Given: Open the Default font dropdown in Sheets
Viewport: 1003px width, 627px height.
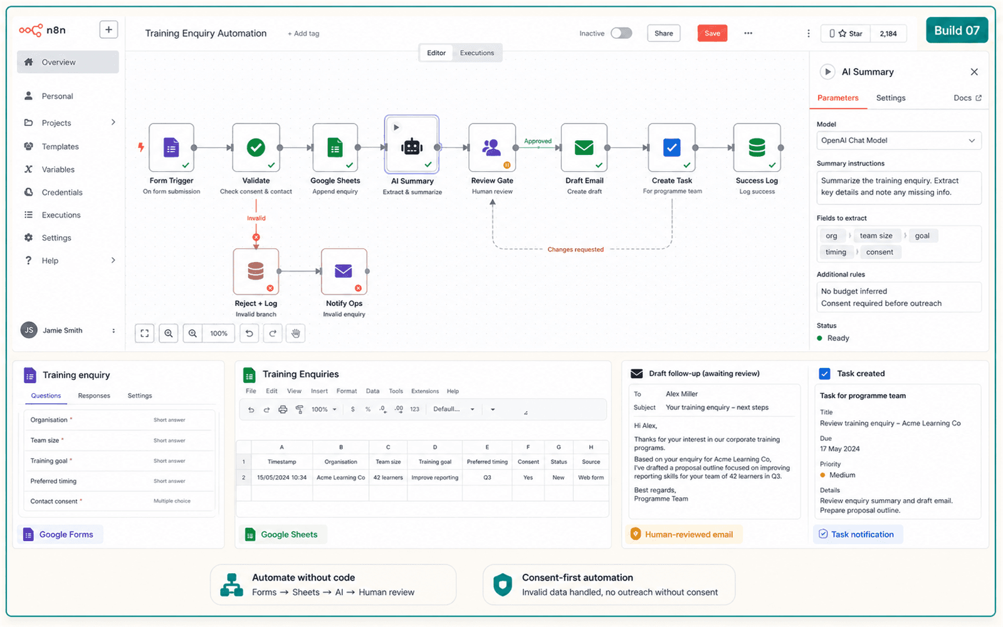Looking at the screenshot, I should point(454,409).
